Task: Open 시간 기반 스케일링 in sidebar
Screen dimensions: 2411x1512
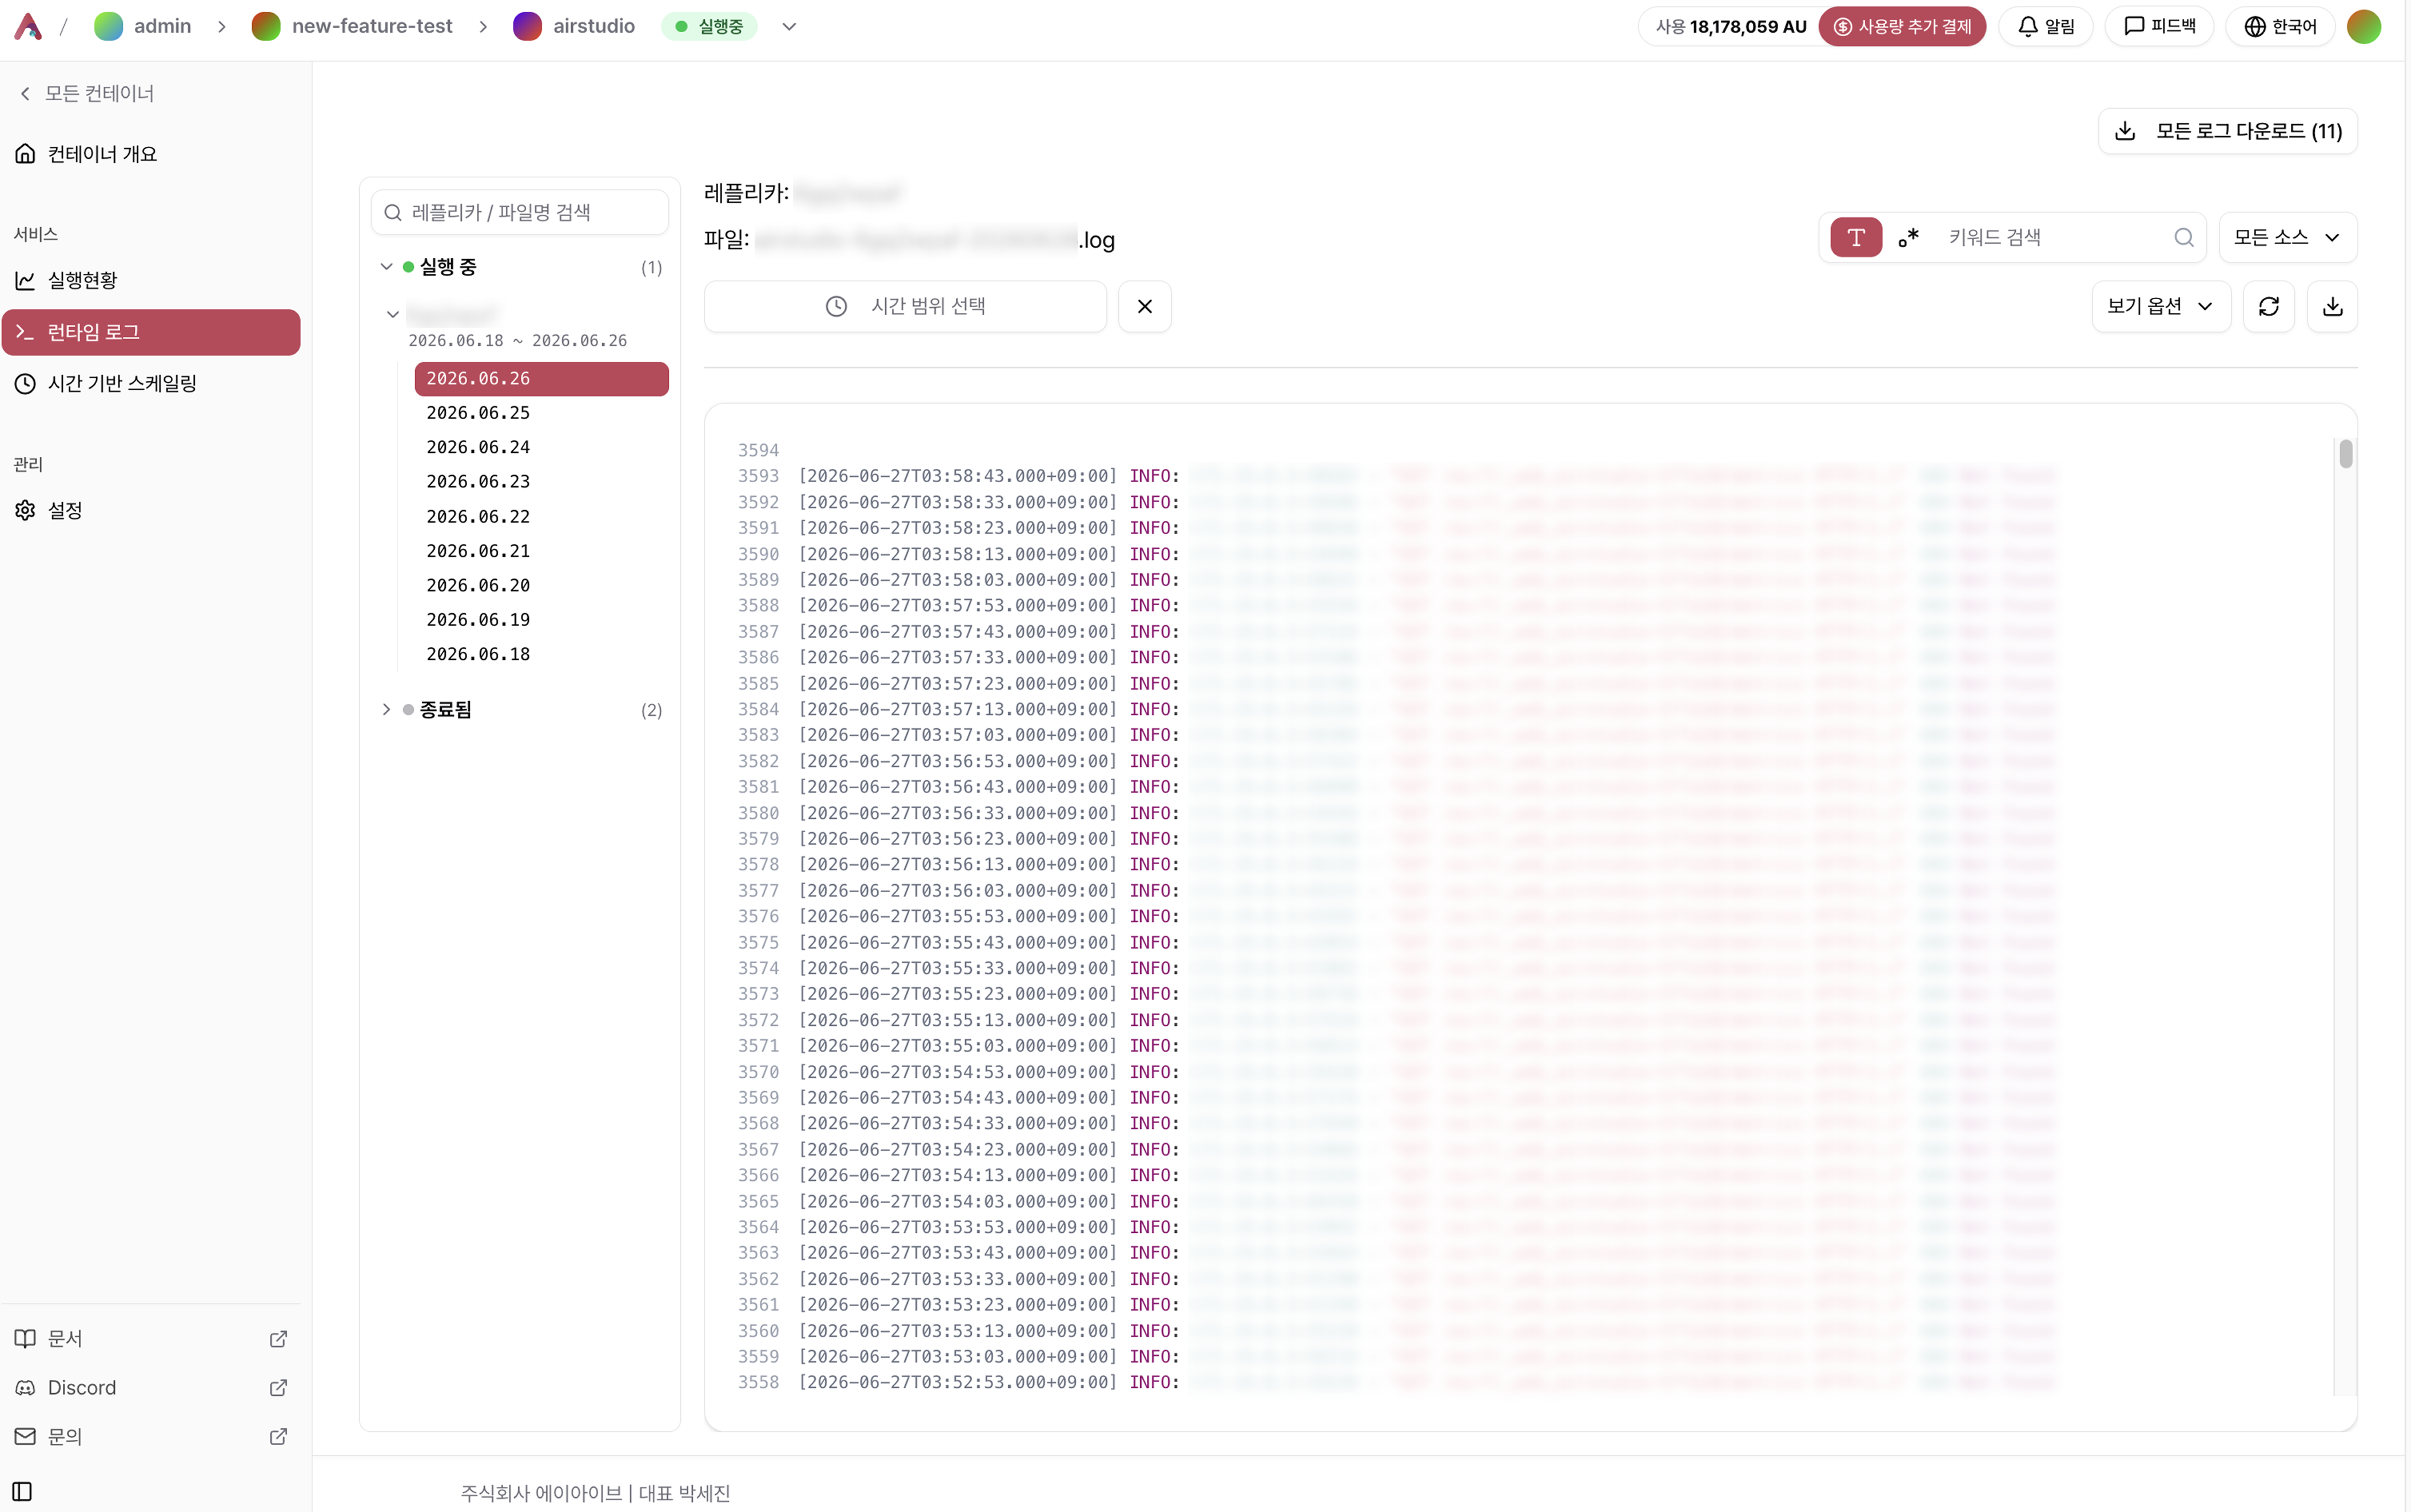Action: (151, 383)
